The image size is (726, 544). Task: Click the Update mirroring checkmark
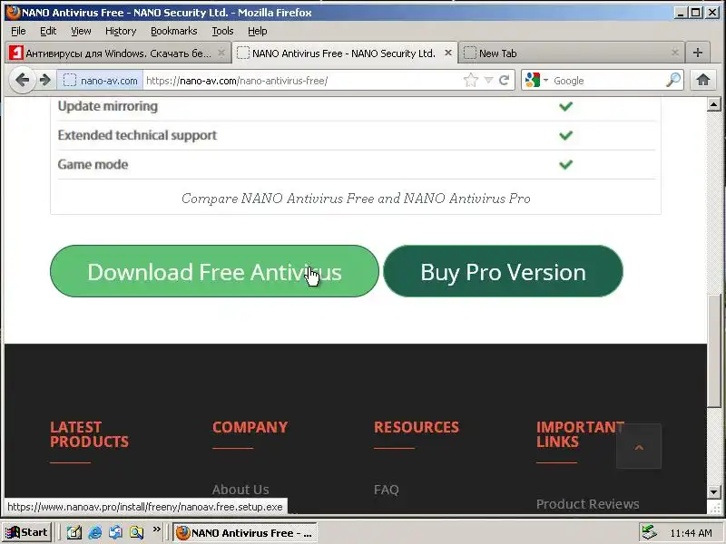pyautogui.click(x=565, y=106)
